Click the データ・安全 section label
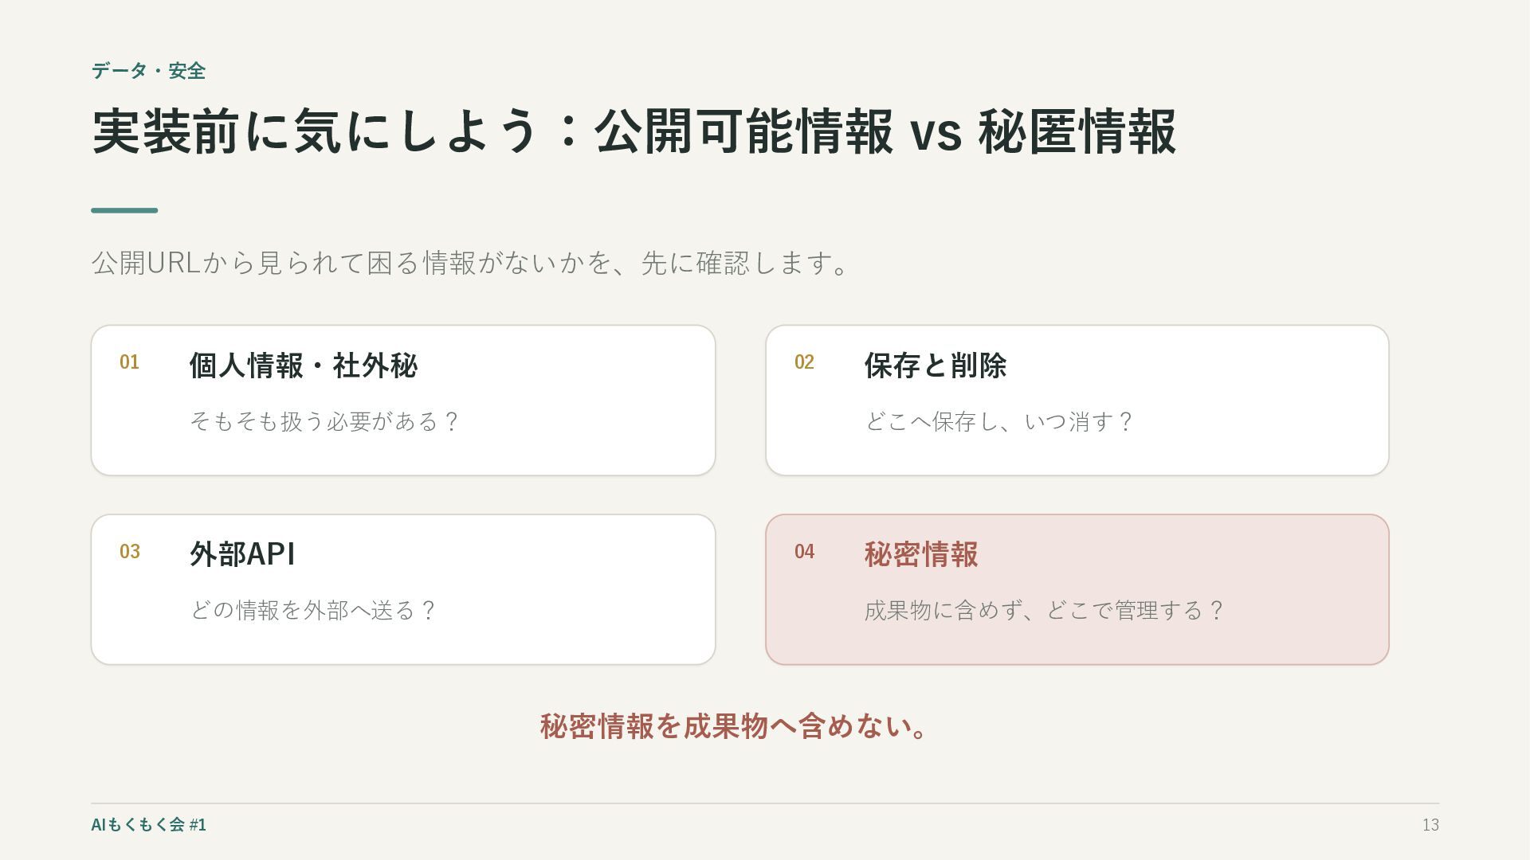This screenshot has height=860, width=1530. point(148,71)
